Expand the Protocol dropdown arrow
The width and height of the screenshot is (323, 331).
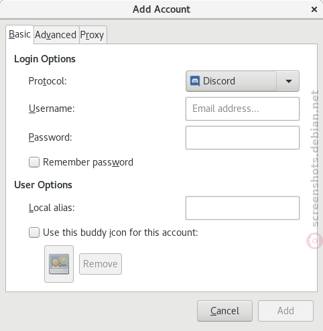tap(288, 81)
